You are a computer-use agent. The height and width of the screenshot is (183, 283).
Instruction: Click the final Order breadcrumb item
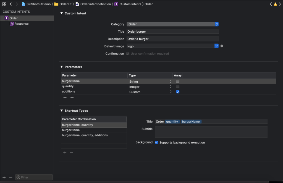tap(148, 4)
